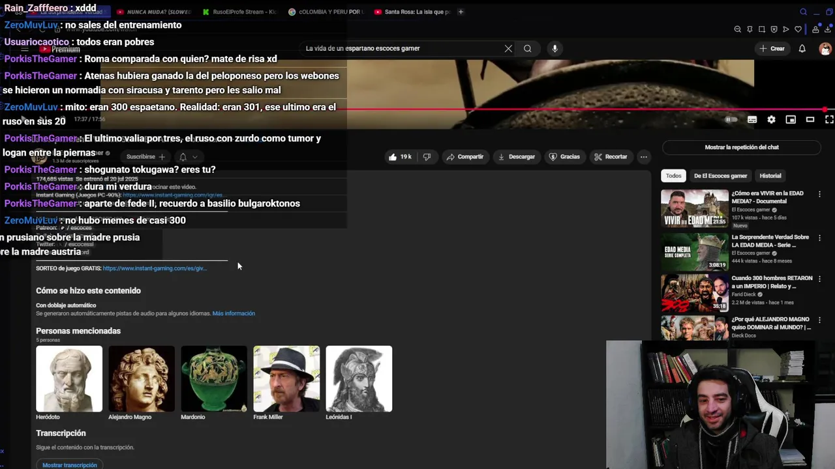Screen dimensions: 835x469
Task: Open ad blocker shield icon
Action: pyautogui.click(x=774, y=29)
